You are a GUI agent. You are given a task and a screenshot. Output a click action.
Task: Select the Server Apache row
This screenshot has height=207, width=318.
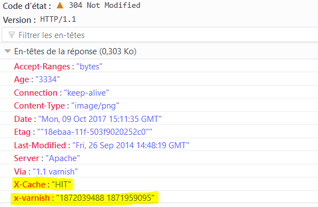click(159, 158)
